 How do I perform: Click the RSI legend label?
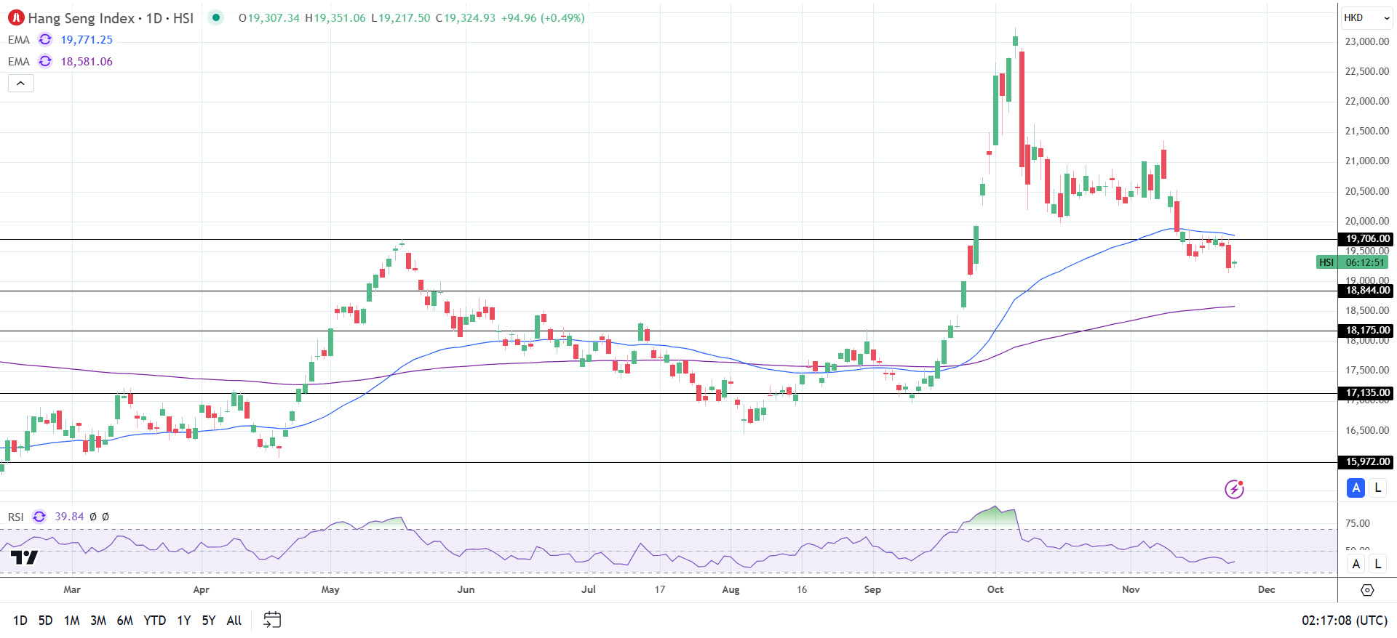click(x=16, y=517)
